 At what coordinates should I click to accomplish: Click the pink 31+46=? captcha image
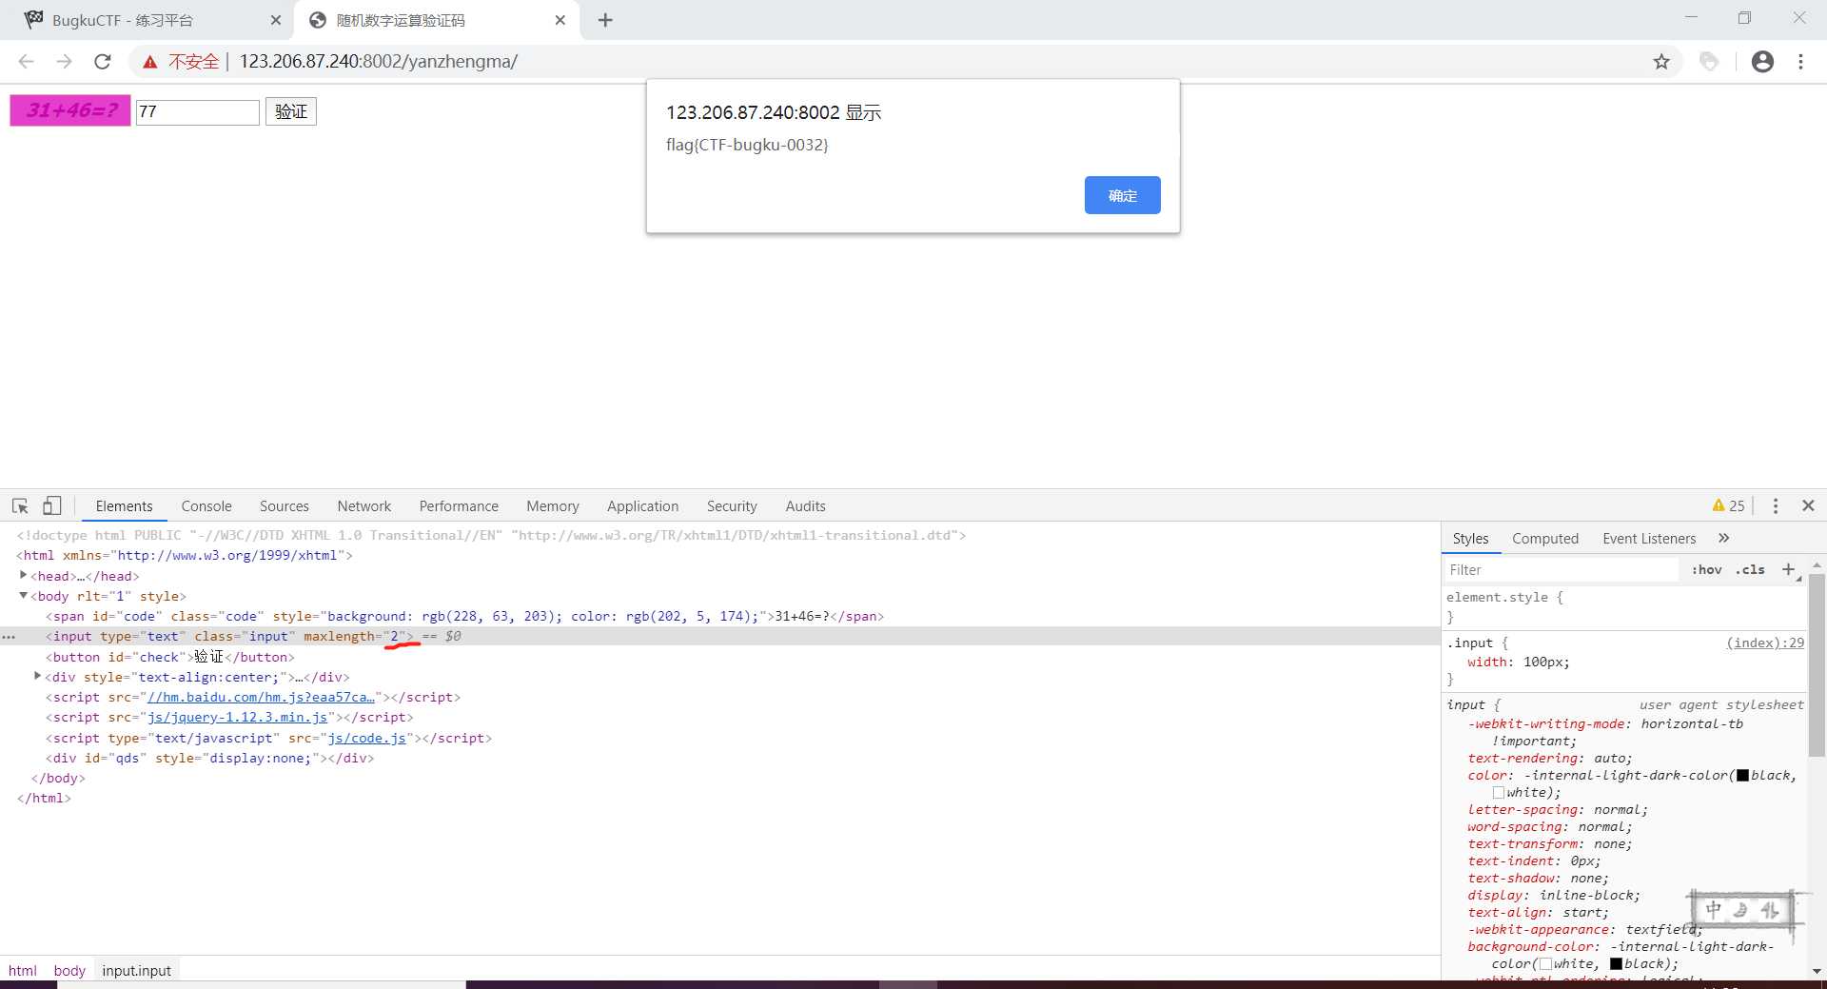(x=70, y=110)
